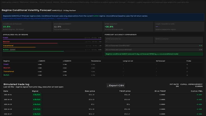Select the 'Unconditional GARCH' 12.9% card

77,27
